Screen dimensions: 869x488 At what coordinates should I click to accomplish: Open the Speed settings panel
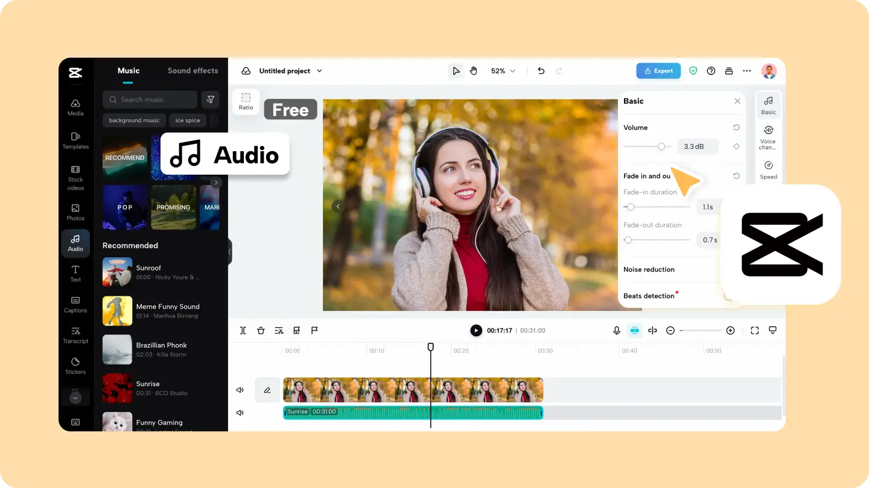click(768, 169)
